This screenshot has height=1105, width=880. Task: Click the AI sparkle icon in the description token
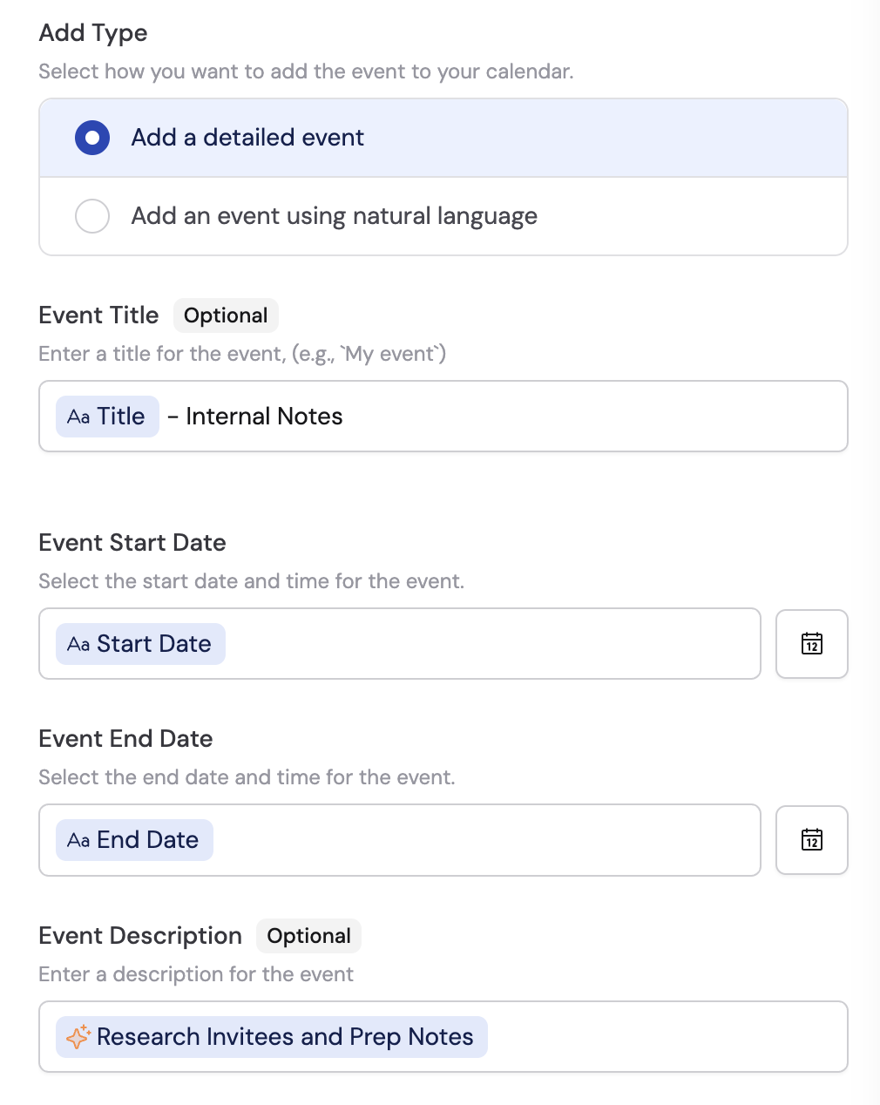point(78,1036)
